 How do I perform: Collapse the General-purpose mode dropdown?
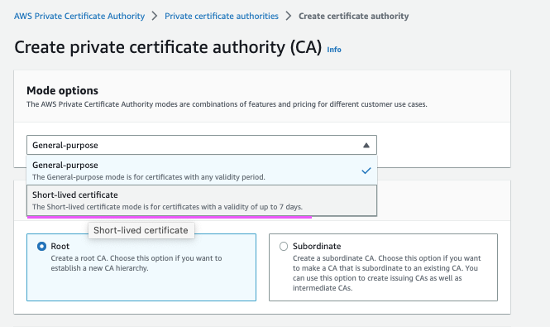click(x=202, y=145)
